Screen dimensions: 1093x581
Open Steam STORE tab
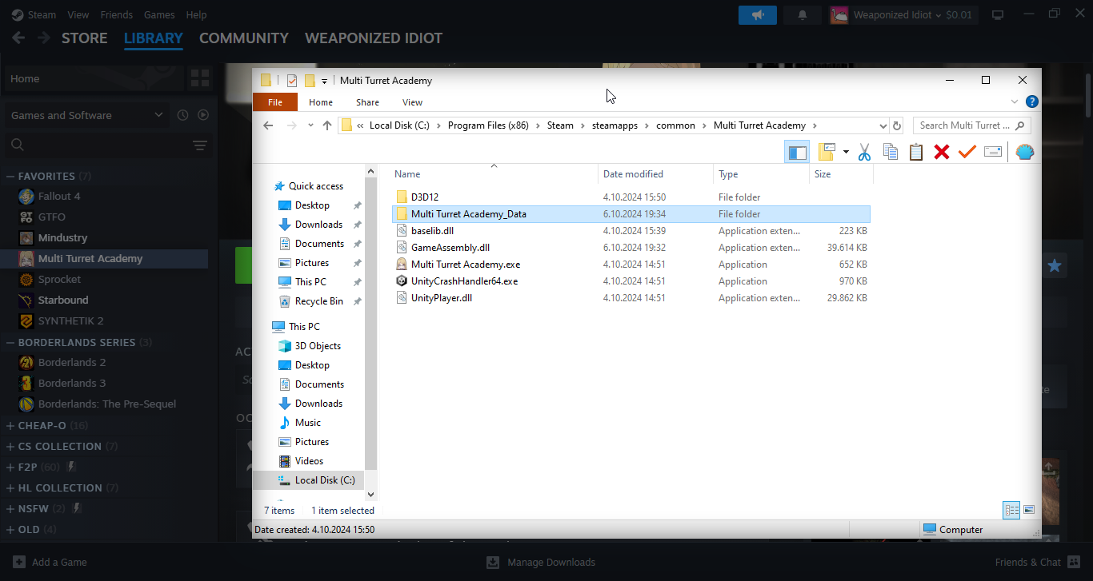point(85,38)
